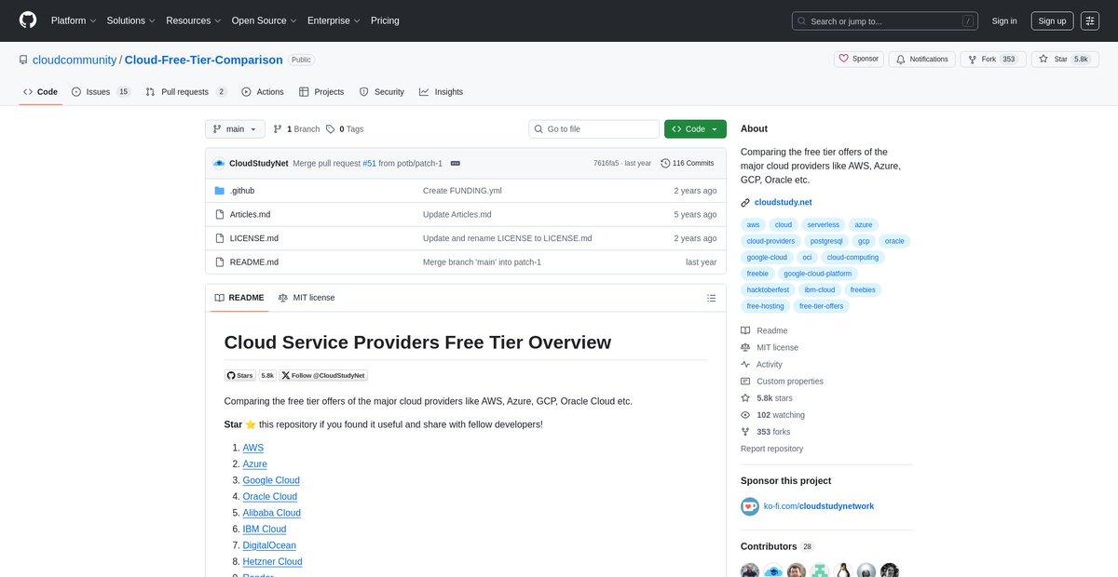Click the first contributor avatar
The height and width of the screenshot is (577, 1118).
click(750, 570)
